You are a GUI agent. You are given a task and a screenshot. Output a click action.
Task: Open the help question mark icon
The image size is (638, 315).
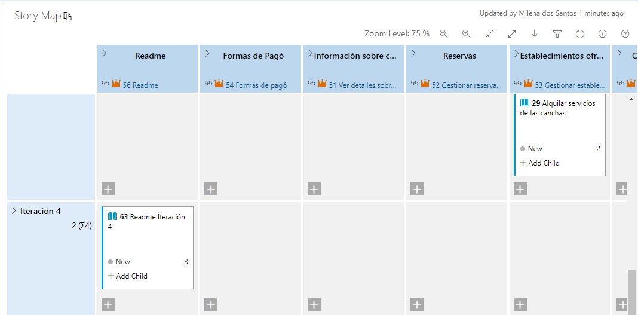(x=625, y=34)
